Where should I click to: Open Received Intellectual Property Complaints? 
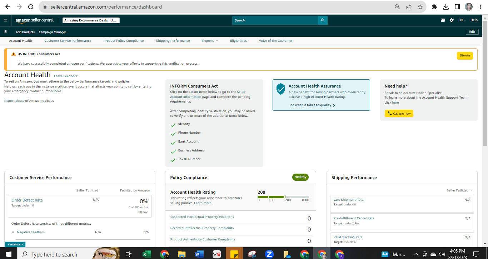[x=202, y=228]
